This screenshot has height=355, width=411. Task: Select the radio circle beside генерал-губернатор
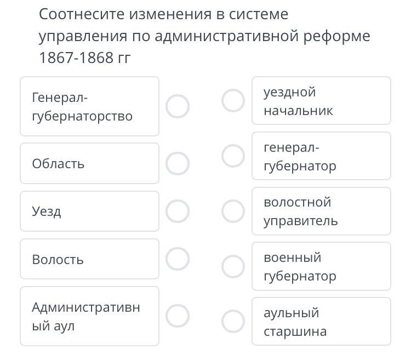[x=233, y=156]
